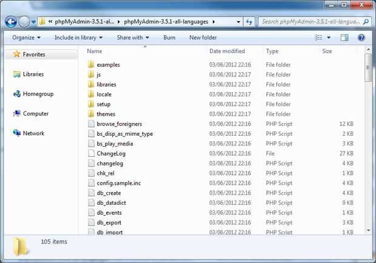Click the locale folder icon
376x263 pixels.
(x=91, y=94)
